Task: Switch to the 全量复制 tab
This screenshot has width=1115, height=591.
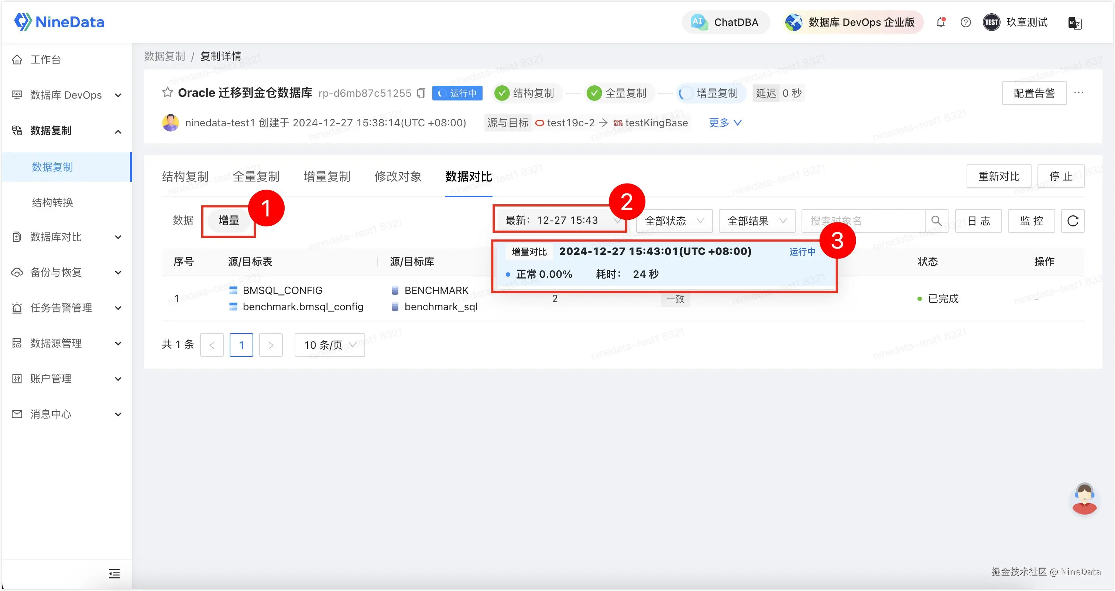Action: tap(256, 177)
